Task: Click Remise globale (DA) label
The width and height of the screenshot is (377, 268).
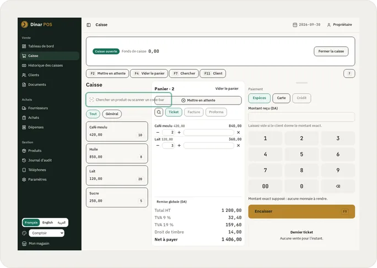Action: coord(171,202)
